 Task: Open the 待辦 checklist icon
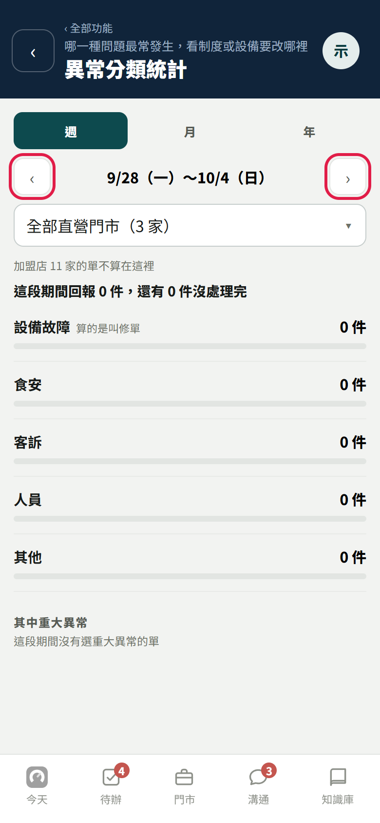point(111,777)
